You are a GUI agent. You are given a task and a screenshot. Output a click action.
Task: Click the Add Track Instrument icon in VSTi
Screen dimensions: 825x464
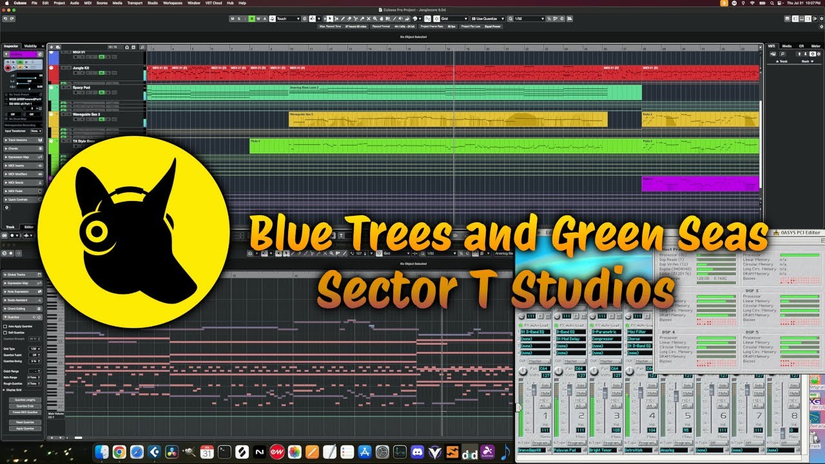773,53
